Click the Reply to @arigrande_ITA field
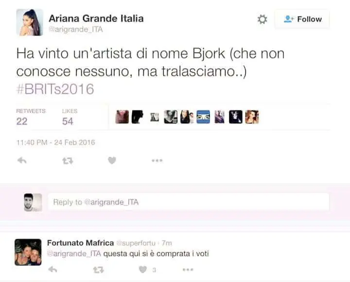The width and height of the screenshot is (350, 282). pos(189,202)
